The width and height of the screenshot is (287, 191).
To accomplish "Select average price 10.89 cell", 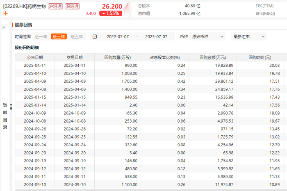I will click(x=260, y=184).
